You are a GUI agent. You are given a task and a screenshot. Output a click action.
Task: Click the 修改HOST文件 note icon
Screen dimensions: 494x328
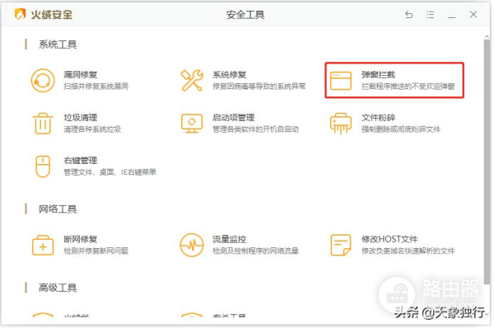pos(341,245)
